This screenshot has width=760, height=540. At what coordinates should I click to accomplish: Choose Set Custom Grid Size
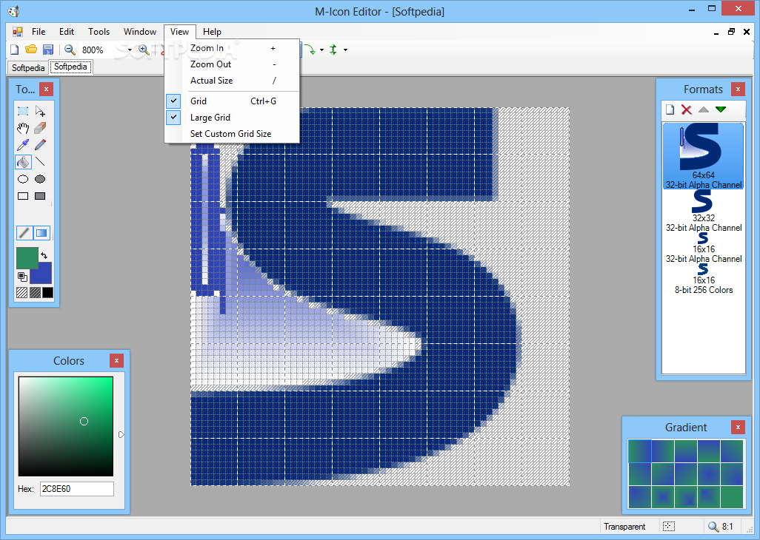[x=232, y=134]
